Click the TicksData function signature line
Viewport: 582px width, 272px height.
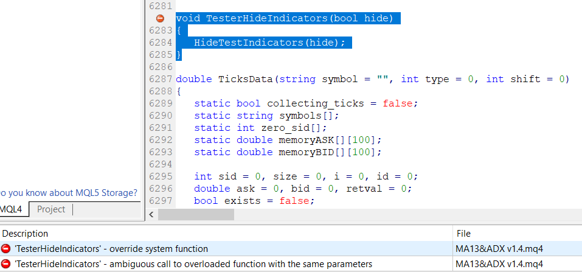[372, 79]
